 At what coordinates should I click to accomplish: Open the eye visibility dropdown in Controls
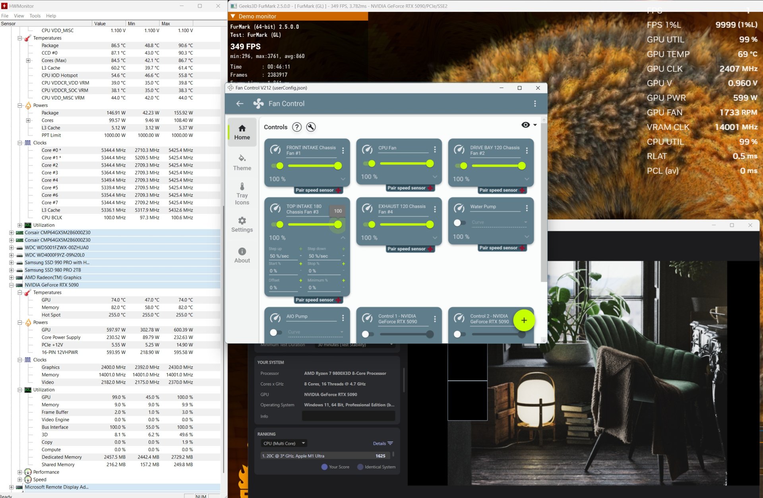[x=529, y=125]
